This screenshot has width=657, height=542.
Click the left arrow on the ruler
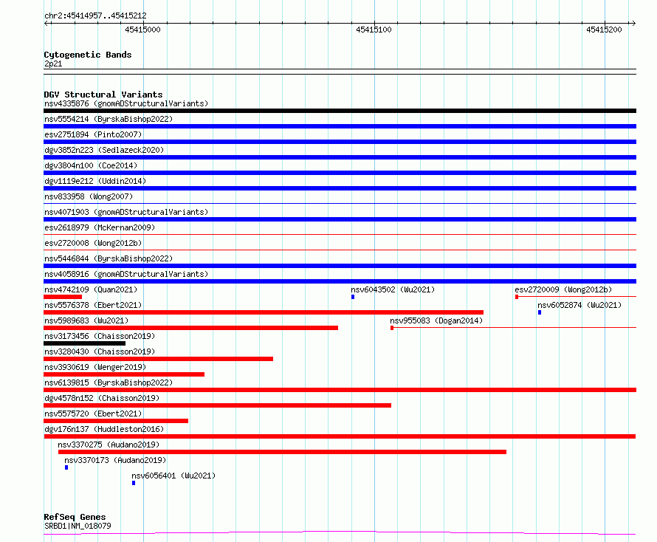click(x=47, y=23)
